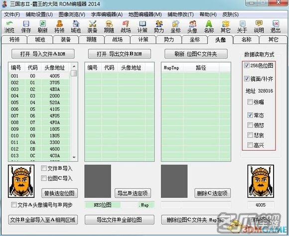Click the 替换选定位图 button
The height and width of the screenshot is (236, 289).
coord(59,193)
